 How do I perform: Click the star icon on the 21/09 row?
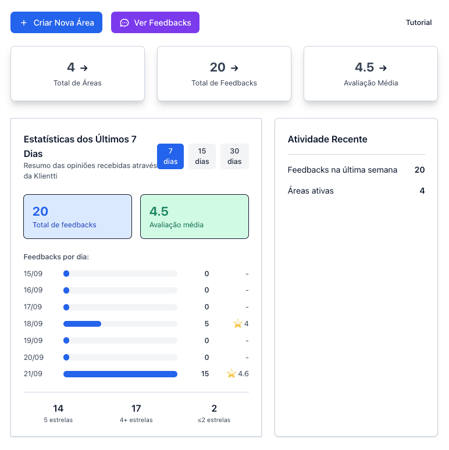(231, 373)
